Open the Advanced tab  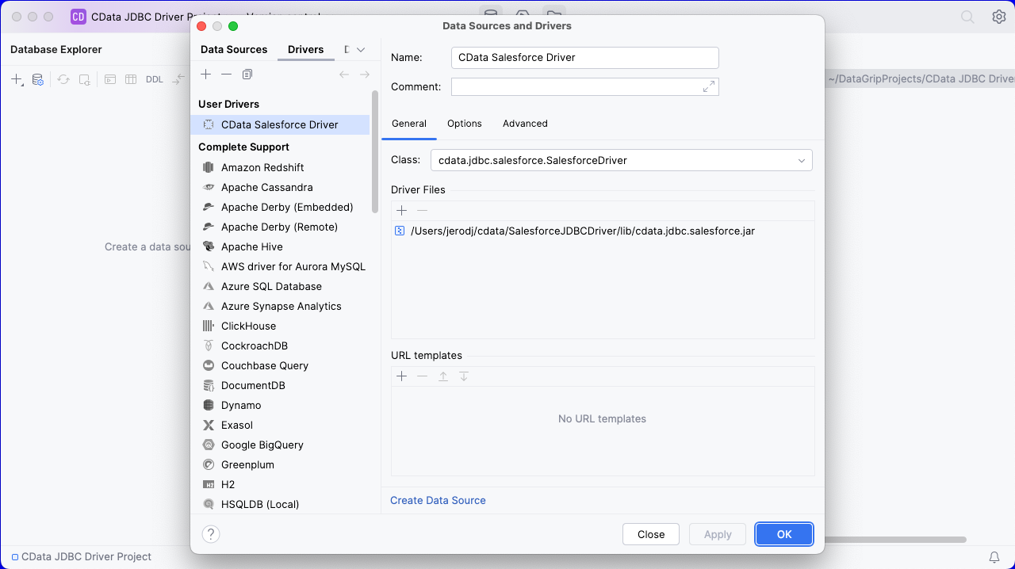point(525,124)
